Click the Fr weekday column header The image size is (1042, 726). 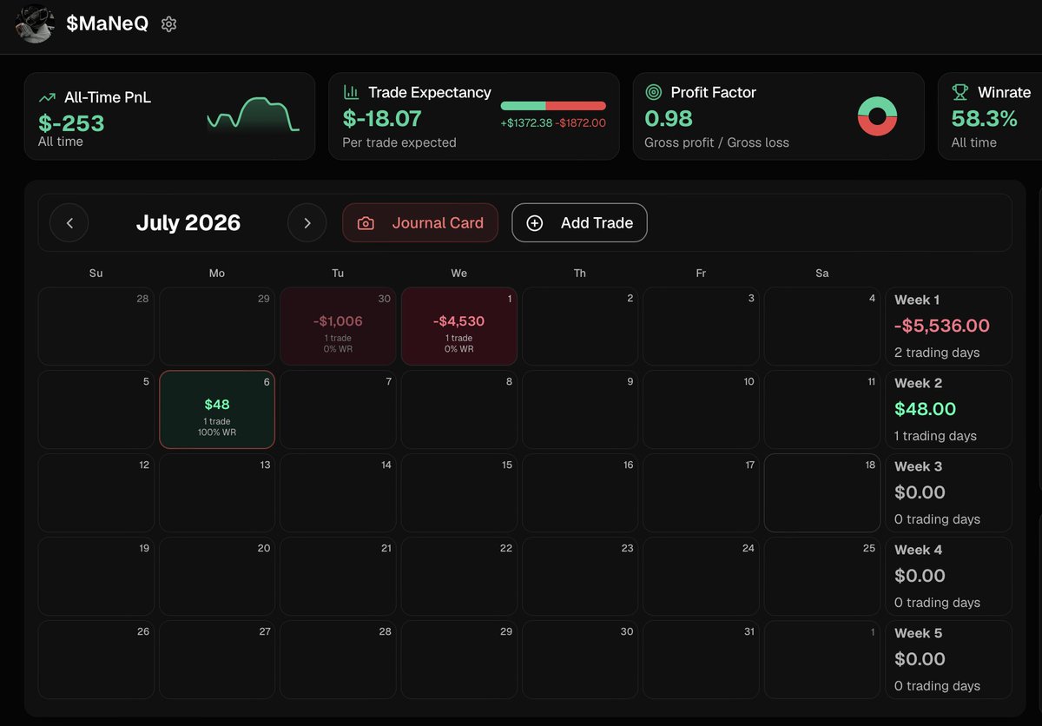coord(701,273)
